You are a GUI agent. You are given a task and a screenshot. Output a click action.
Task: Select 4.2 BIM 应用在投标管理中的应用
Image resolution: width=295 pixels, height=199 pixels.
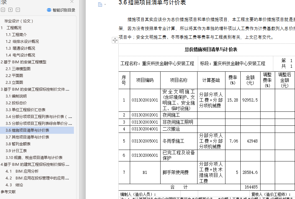(x=37, y=178)
